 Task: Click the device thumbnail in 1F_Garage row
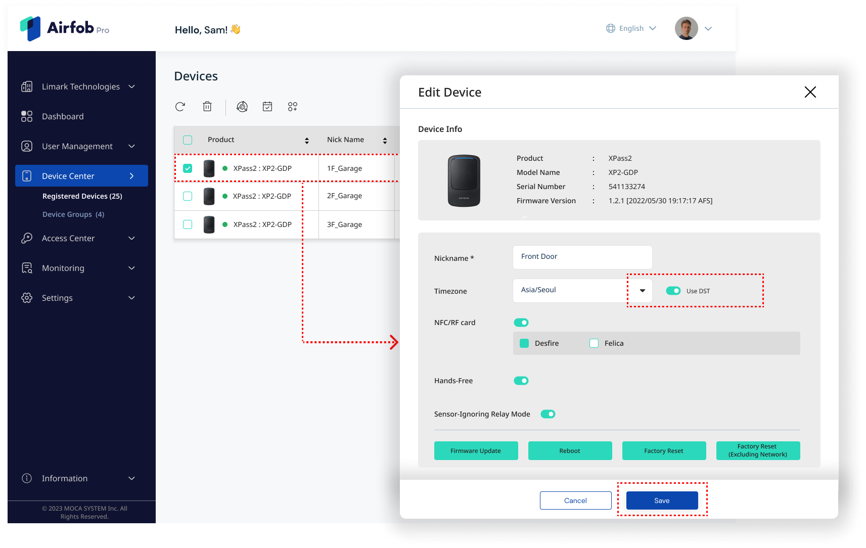coord(209,168)
